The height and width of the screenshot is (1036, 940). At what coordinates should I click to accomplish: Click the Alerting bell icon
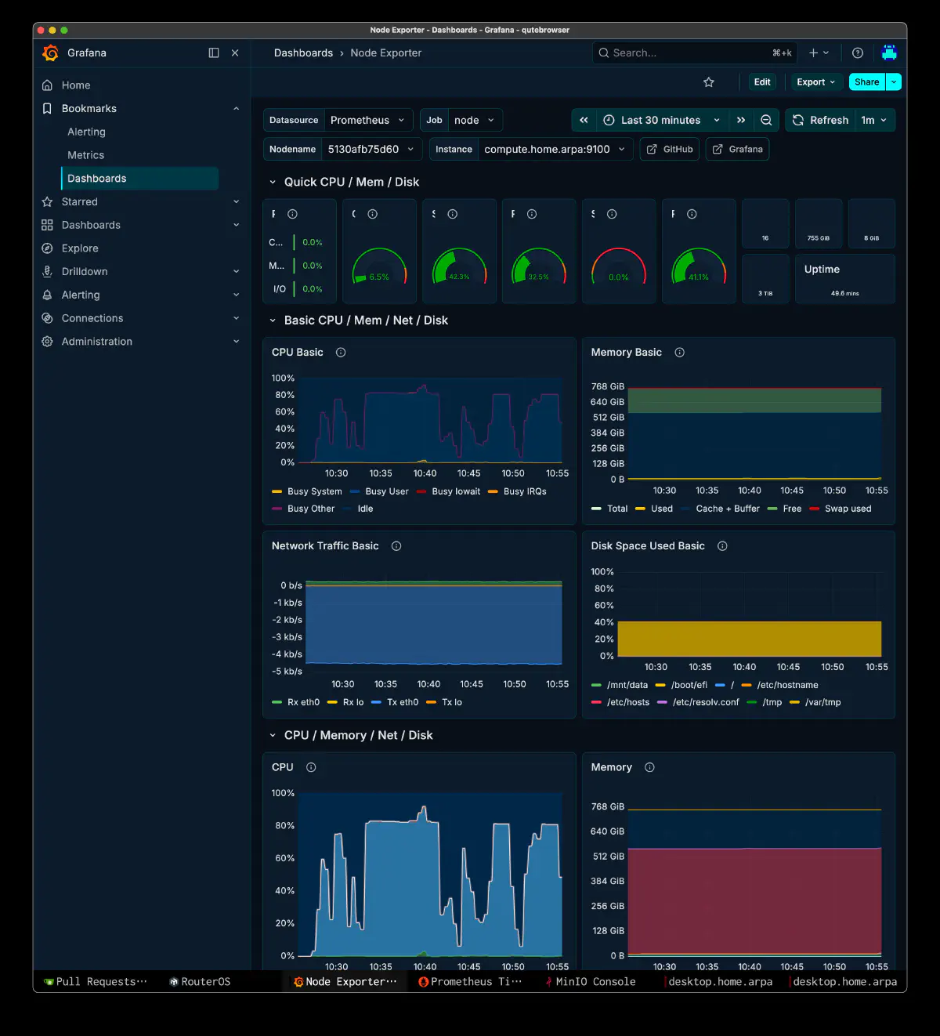pyautogui.click(x=47, y=295)
